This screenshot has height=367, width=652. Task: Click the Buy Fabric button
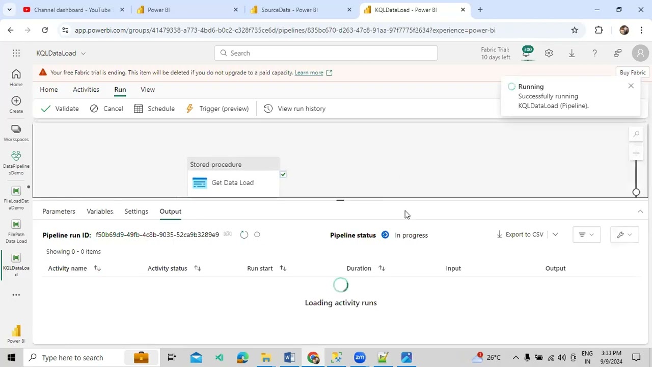(633, 72)
